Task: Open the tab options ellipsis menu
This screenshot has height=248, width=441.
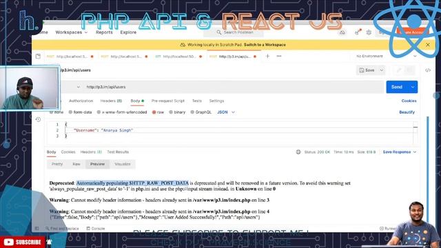Action: (x=278, y=56)
